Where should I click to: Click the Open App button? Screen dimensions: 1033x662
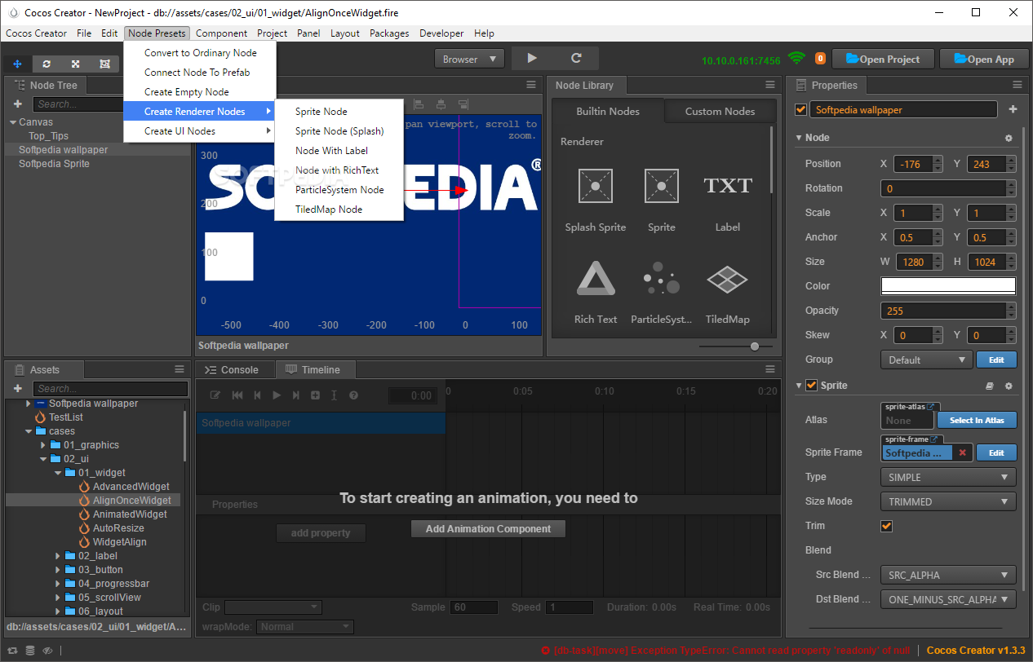(984, 59)
